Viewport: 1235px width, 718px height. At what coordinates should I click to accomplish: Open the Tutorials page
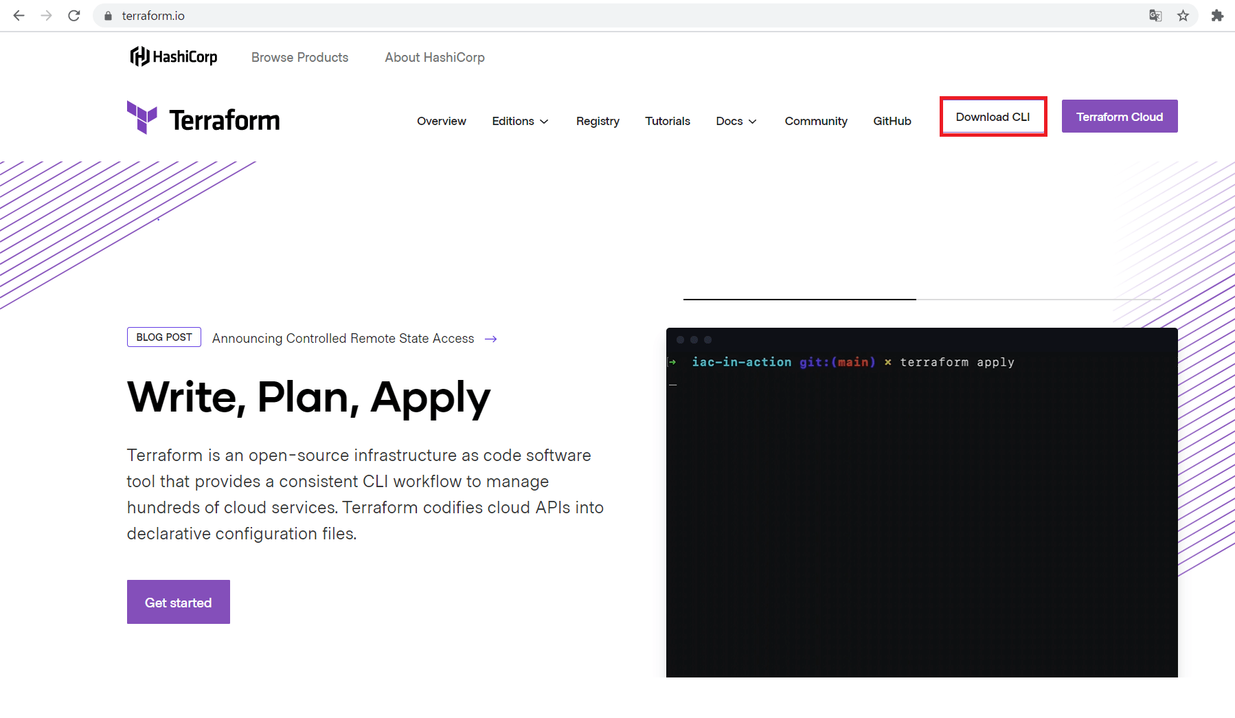[x=667, y=121]
